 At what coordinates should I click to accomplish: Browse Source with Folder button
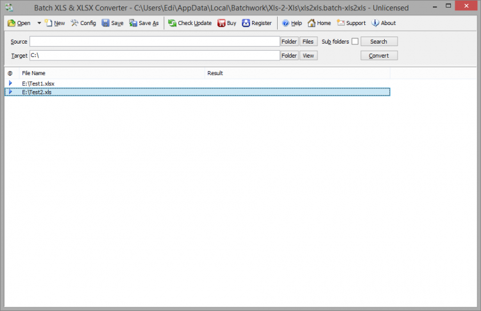pyautogui.click(x=289, y=42)
